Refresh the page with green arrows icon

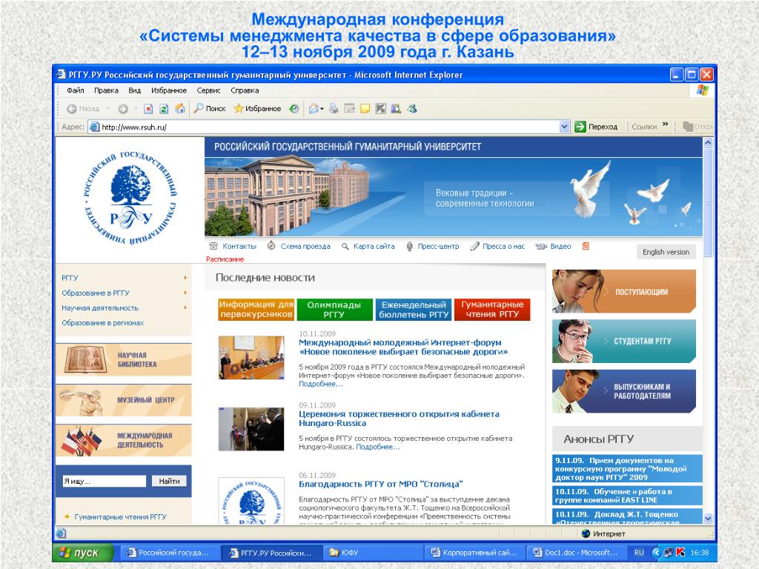pyautogui.click(x=164, y=109)
